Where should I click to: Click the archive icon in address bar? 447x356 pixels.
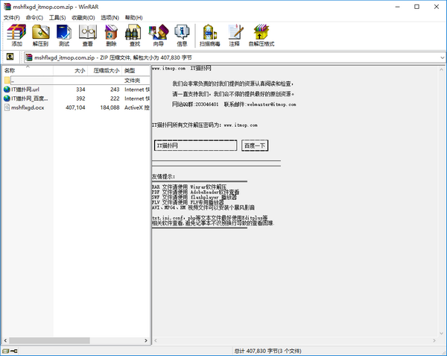coord(29,57)
